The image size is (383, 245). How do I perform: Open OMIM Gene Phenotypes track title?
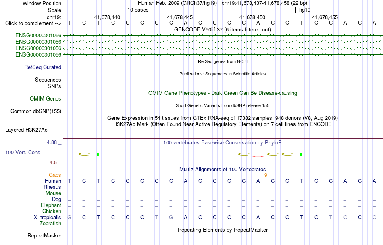(x=223, y=93)
